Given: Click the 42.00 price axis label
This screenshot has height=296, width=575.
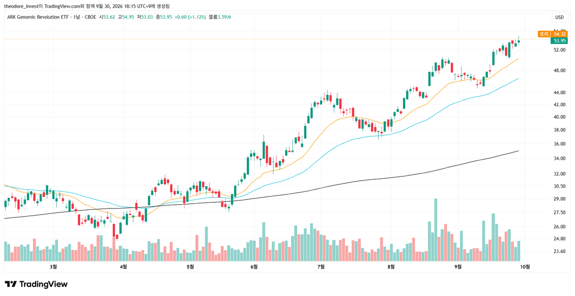Looking at the screenshot, I should tap(559, 104).
